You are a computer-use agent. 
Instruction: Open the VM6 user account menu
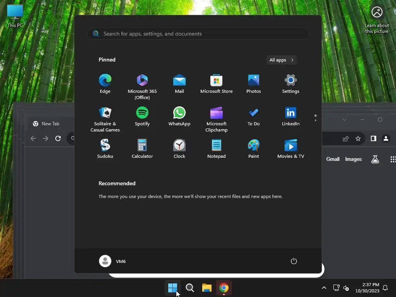(x=113, y=261)
